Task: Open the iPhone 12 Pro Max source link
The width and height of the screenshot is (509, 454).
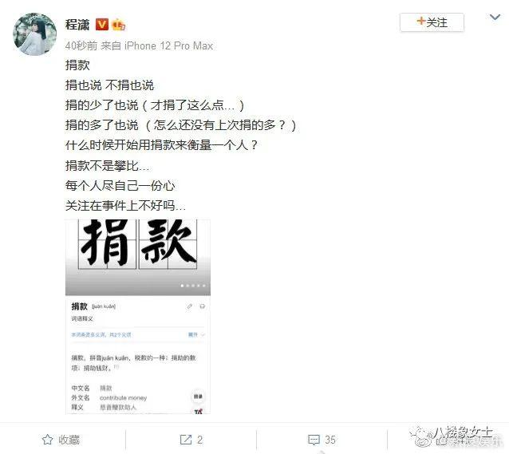Action: click(169, 45)
